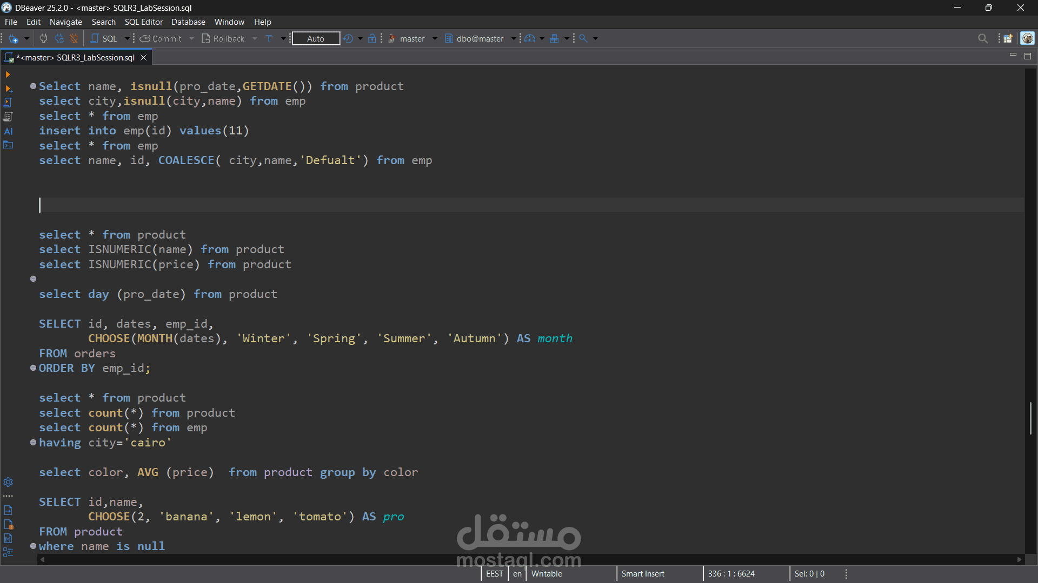Open the dbo@master schema selector
Screen dimensions: 1038x583
tap(480, 39)
